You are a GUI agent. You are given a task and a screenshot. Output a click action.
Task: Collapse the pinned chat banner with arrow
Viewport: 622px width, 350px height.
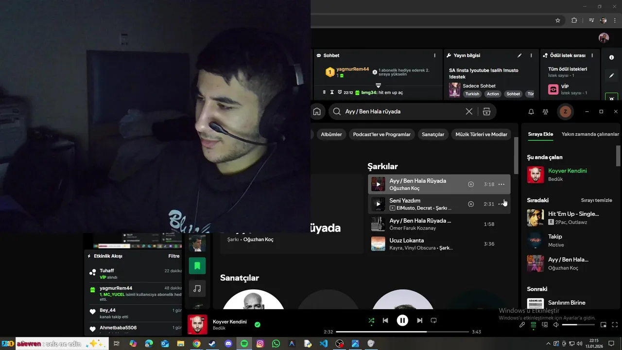tap(378, 85)
